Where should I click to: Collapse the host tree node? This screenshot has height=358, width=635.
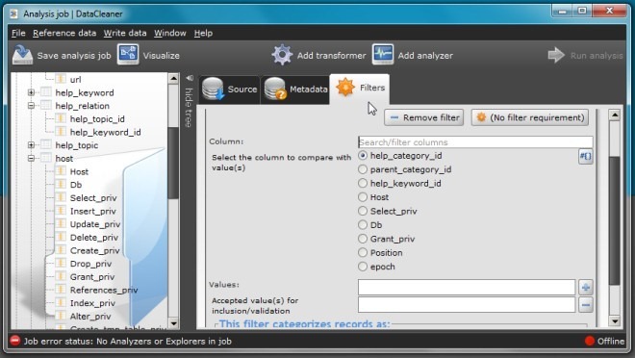[x=31, y=158]
